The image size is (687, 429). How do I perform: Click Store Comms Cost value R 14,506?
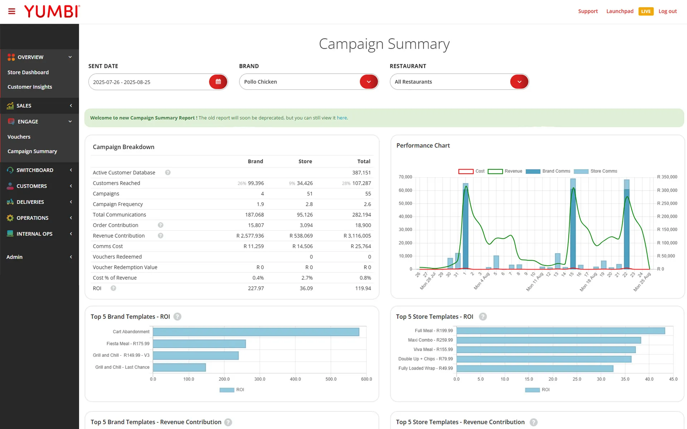coord(302,246)
